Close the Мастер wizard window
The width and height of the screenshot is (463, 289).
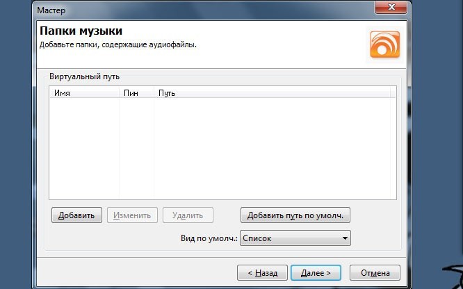391,8
